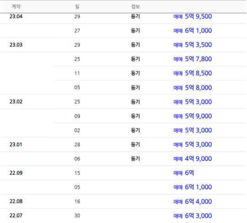
Task: Click the 정보 column header
Action: tap(135, 6)
